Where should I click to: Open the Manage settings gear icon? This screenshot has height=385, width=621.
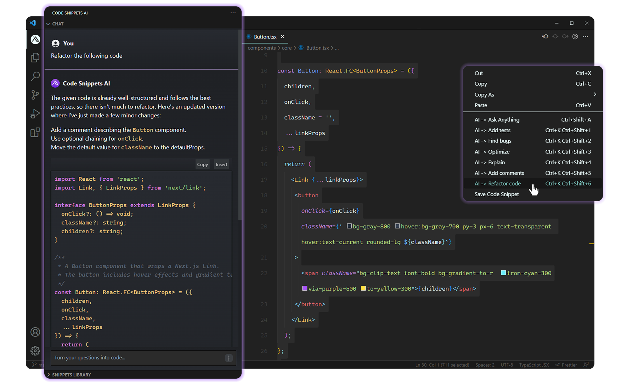tap(35, 351)
